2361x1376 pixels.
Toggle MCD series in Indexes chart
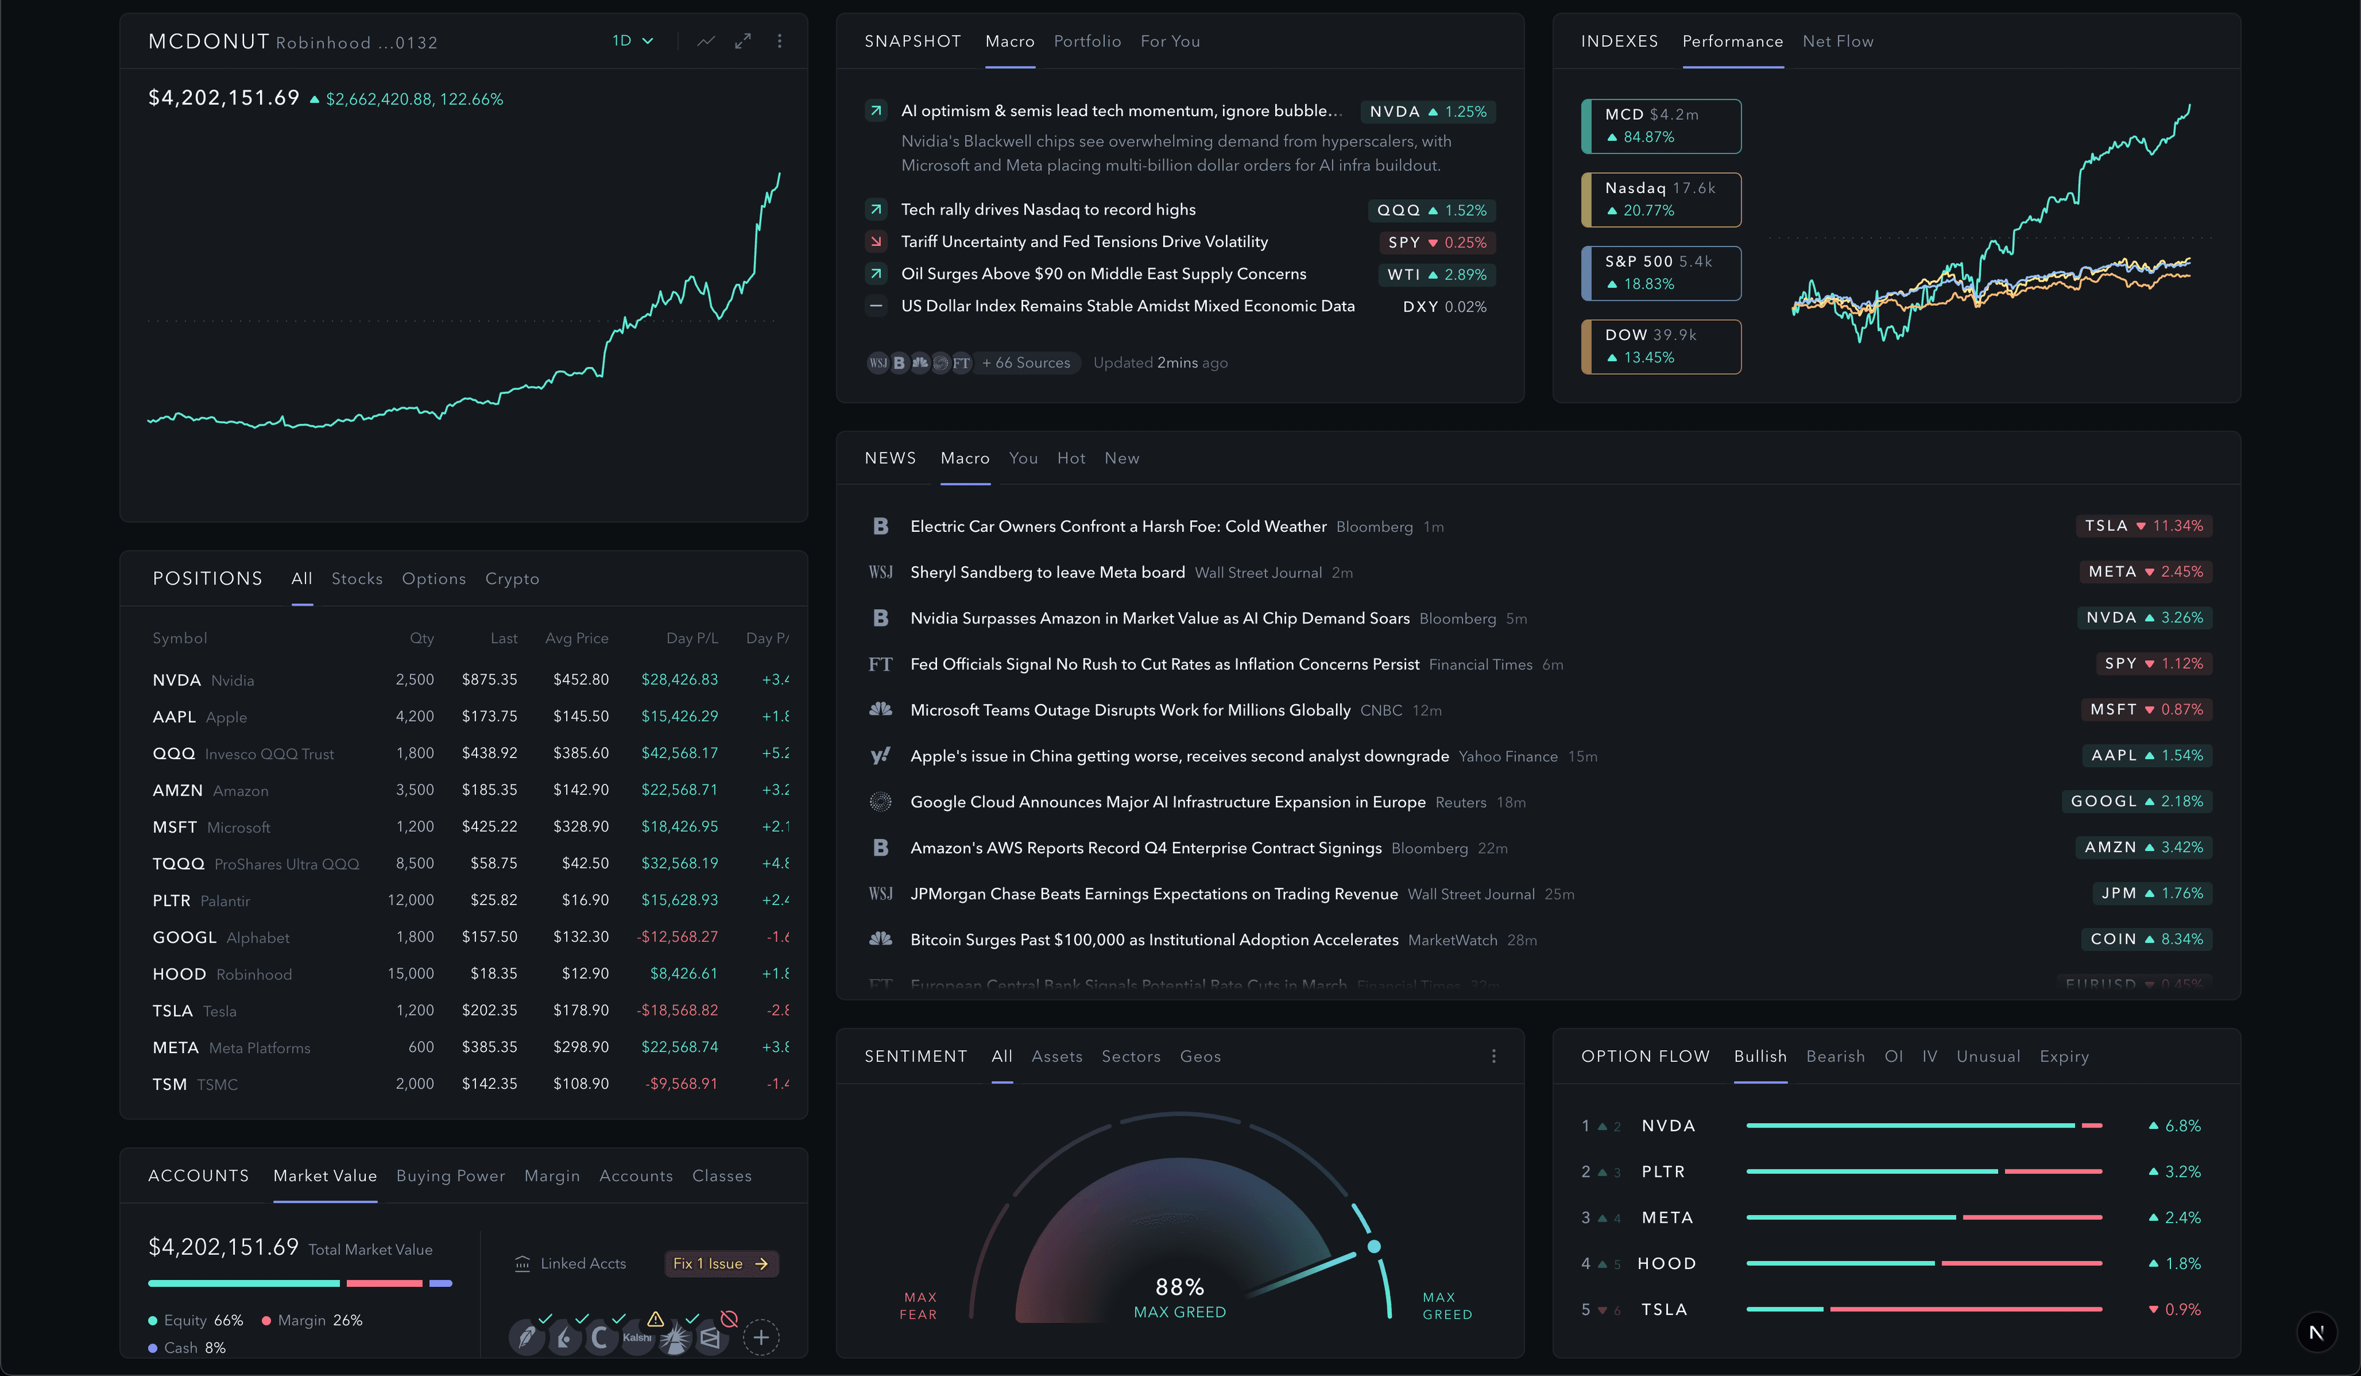pos(1661,127)
